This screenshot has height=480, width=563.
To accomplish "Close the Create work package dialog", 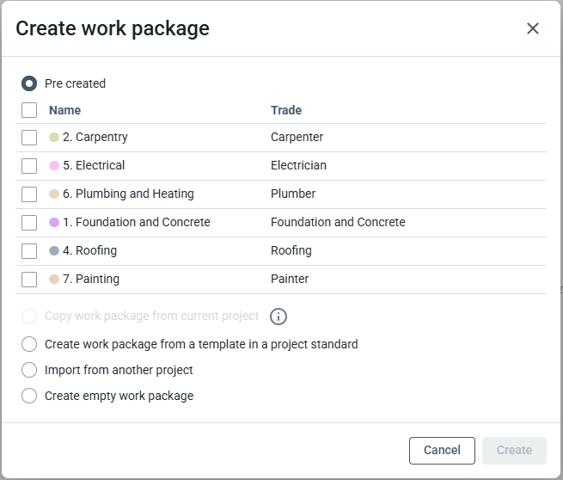I will 533,28.
